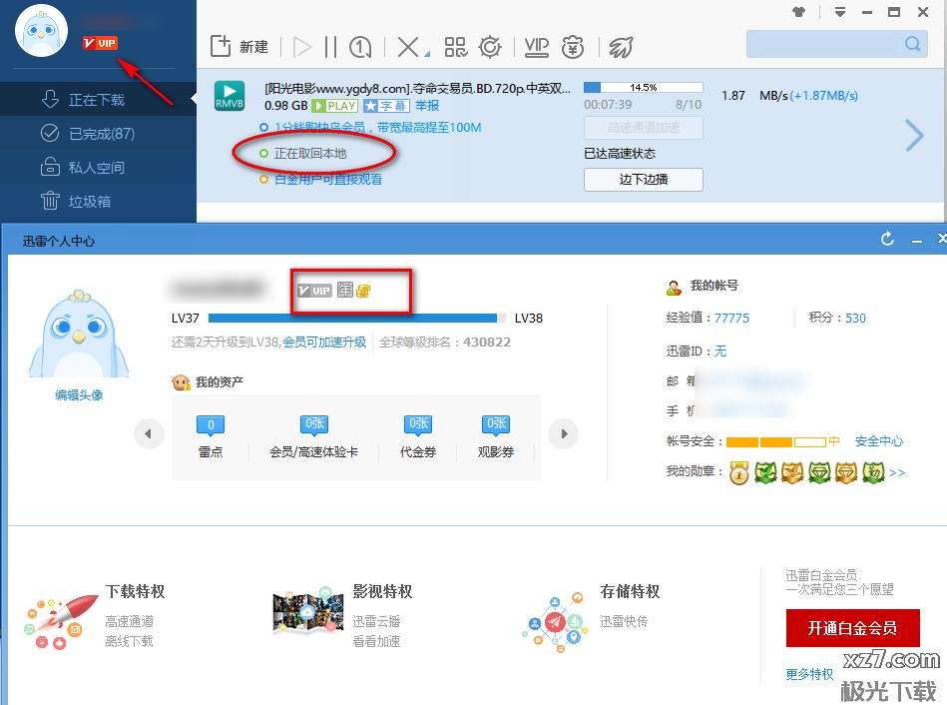The height and width of the screenshot is (705, 947).
Task: Pause download with the pause toolbar icon
Action: tap(330, 47)
